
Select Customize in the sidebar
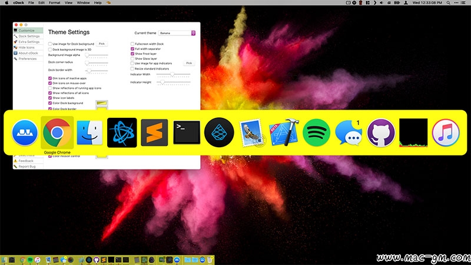pos(28,31)
